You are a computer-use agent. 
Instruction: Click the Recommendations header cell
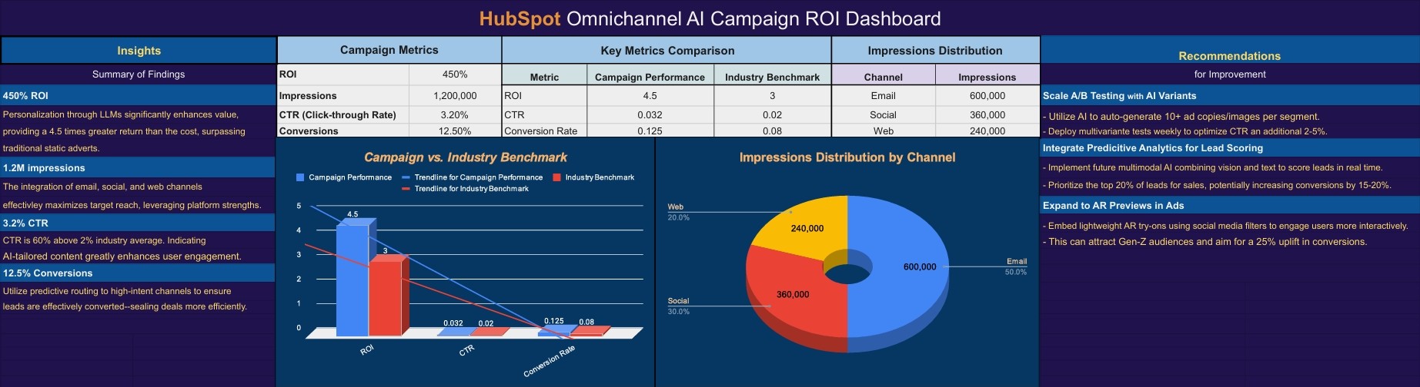click(x=1230, y=51)
